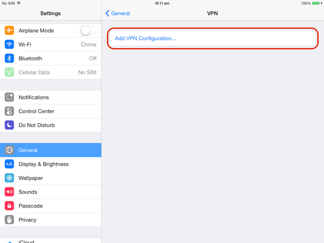Open Control Center via its icon
The width and height of the screenshot is (324, 243).
(x=9, y=111)
